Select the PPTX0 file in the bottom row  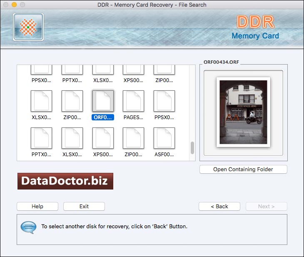(x=41, y=138)
